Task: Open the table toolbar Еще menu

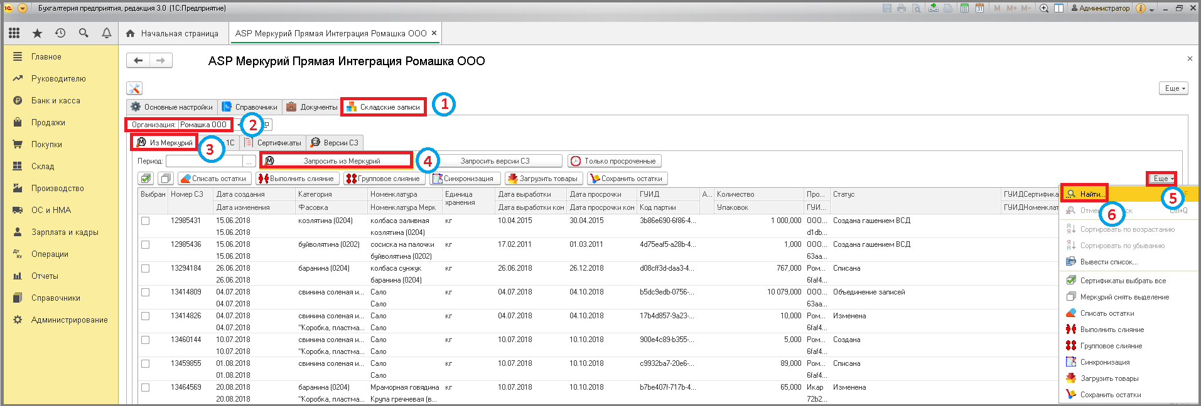Action: tap(1161, 179)
